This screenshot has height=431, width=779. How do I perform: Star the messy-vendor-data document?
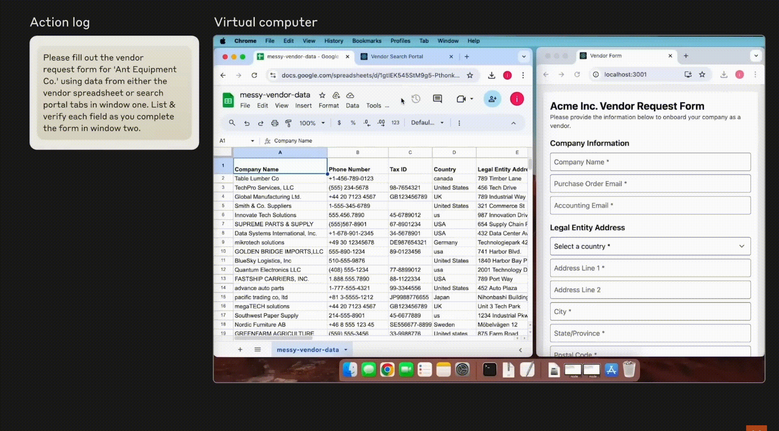[x=322, y=95]
